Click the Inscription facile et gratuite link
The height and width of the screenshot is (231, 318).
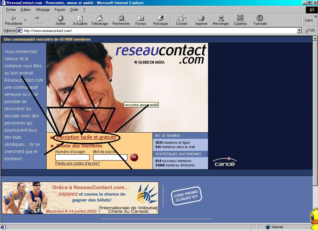[x=86, y=137]
